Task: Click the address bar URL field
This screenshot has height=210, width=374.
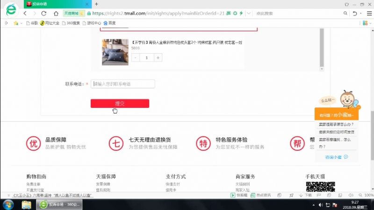Action: (158, 14)
